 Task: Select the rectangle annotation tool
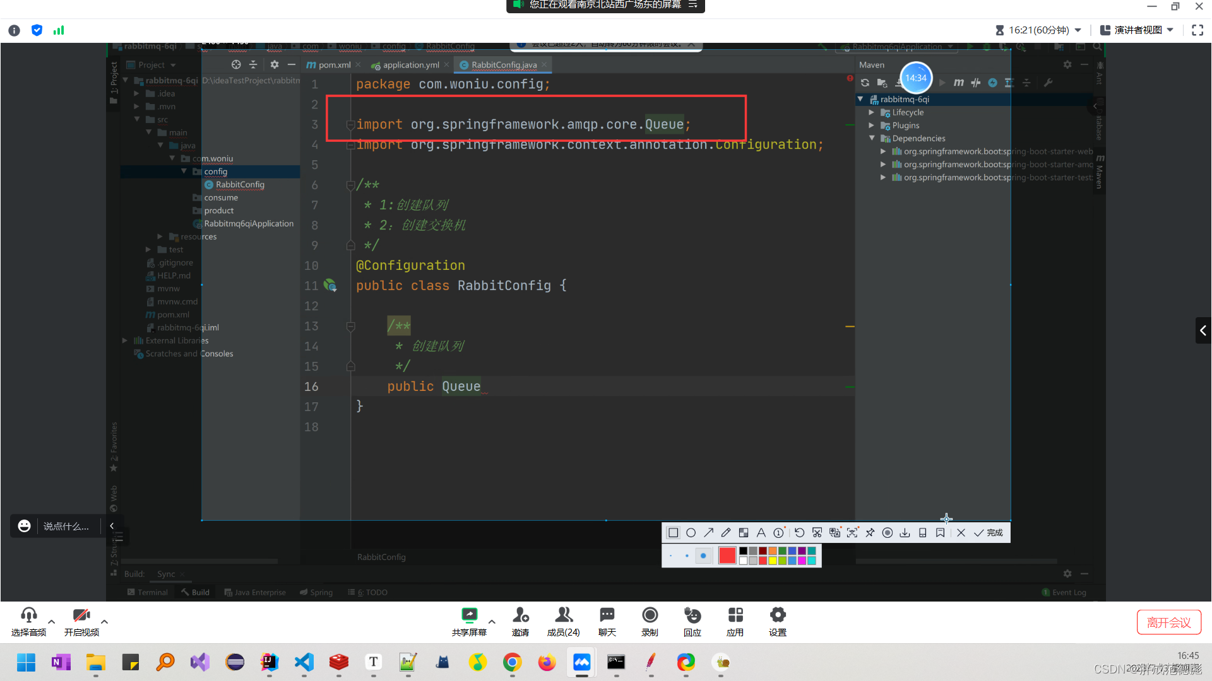[674, 533]
